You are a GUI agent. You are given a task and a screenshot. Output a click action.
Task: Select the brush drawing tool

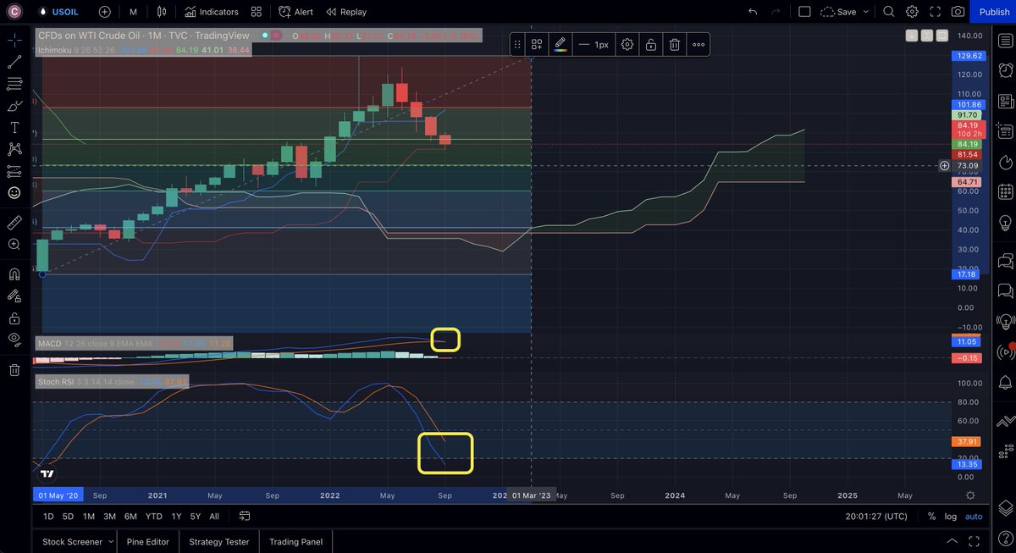click(14, 106)
